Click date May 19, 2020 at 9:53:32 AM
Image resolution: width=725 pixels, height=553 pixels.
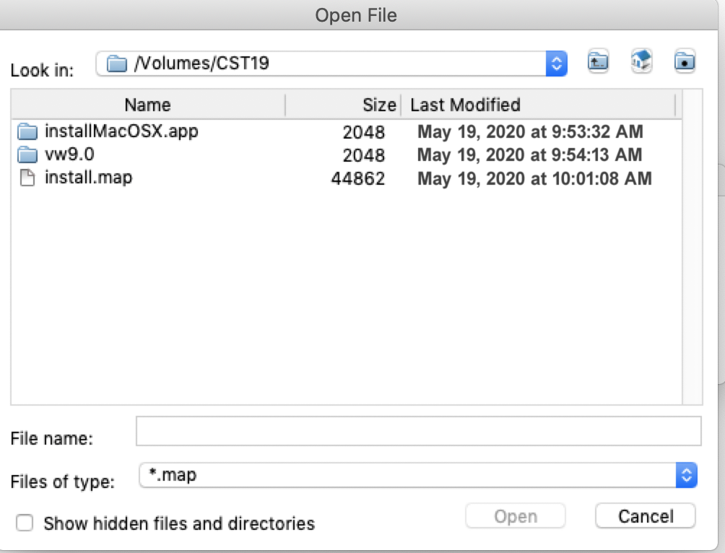pyautogui.click(x=530, y=132)
